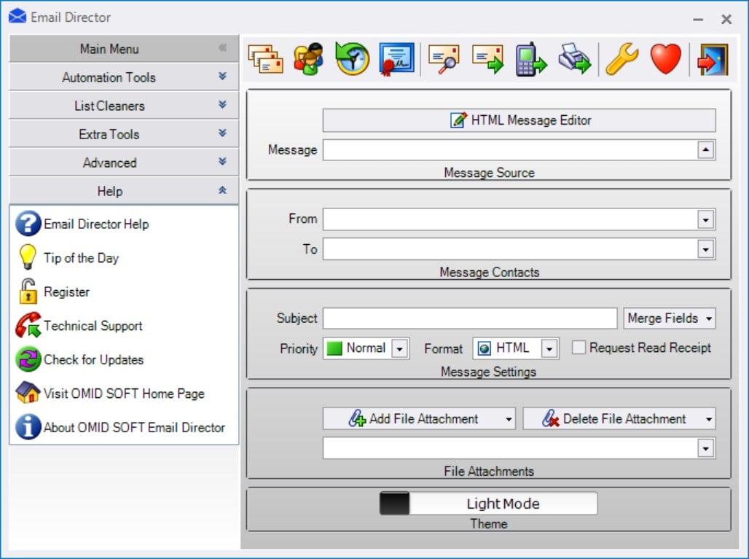Click the Subject input field
The height and width of the screenshot is (559, 749).
pyautogui.click(x=470, y=318)
